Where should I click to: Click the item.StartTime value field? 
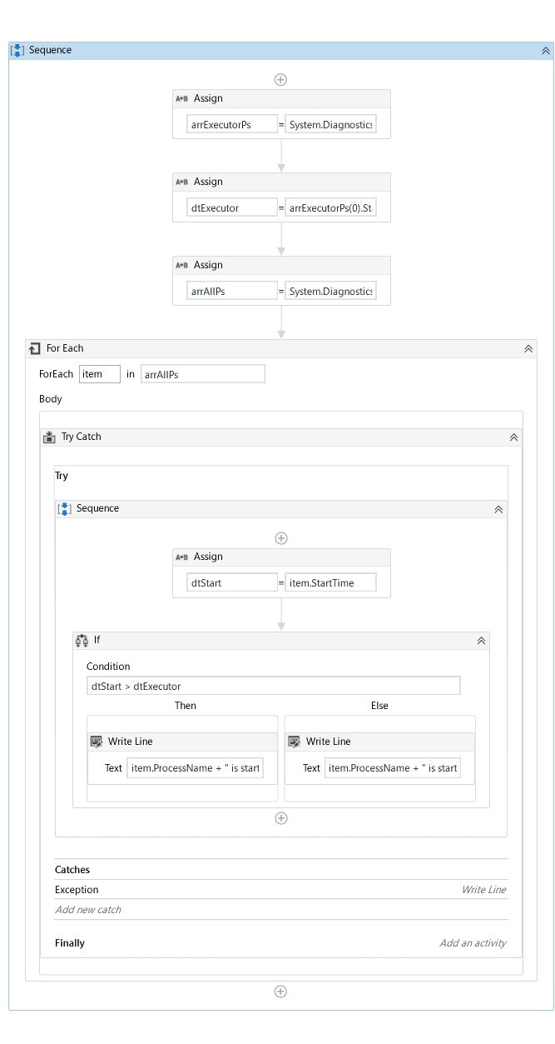click(x=330, y=583)
